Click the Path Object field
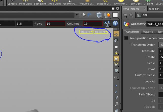 161,94
